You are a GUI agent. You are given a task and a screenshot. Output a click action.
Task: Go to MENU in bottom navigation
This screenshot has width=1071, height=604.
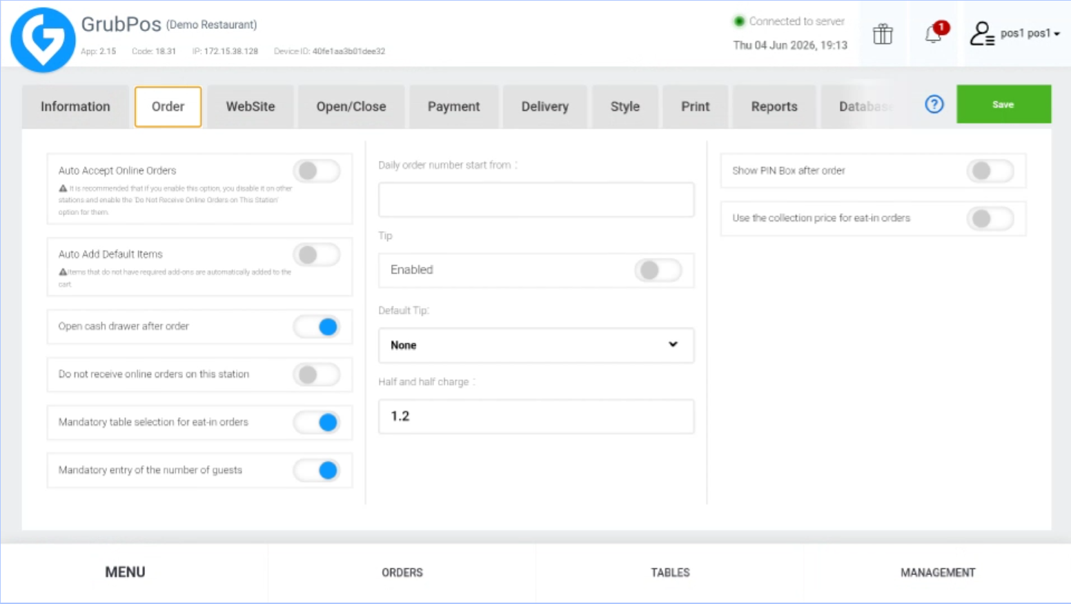pos(126,572)
